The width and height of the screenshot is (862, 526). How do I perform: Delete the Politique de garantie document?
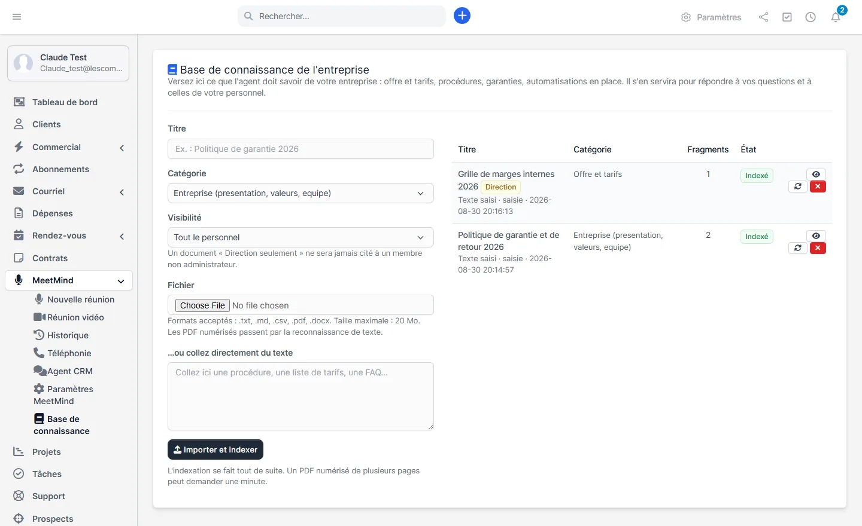click(818, 248)
